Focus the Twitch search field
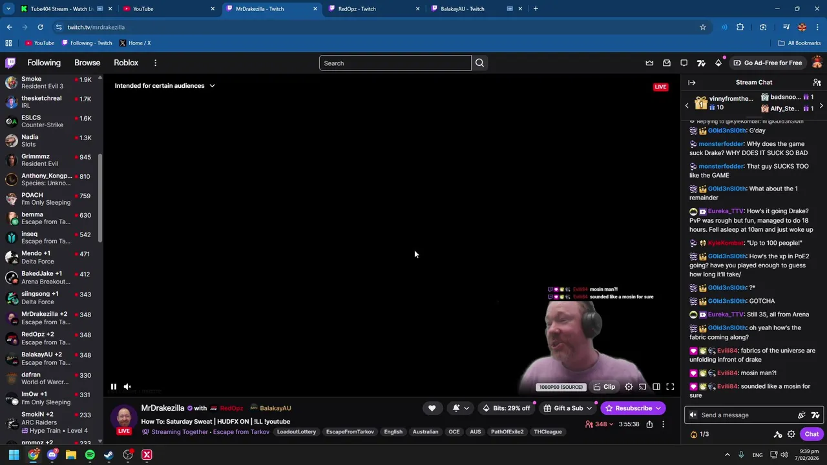 pos(395,63)
